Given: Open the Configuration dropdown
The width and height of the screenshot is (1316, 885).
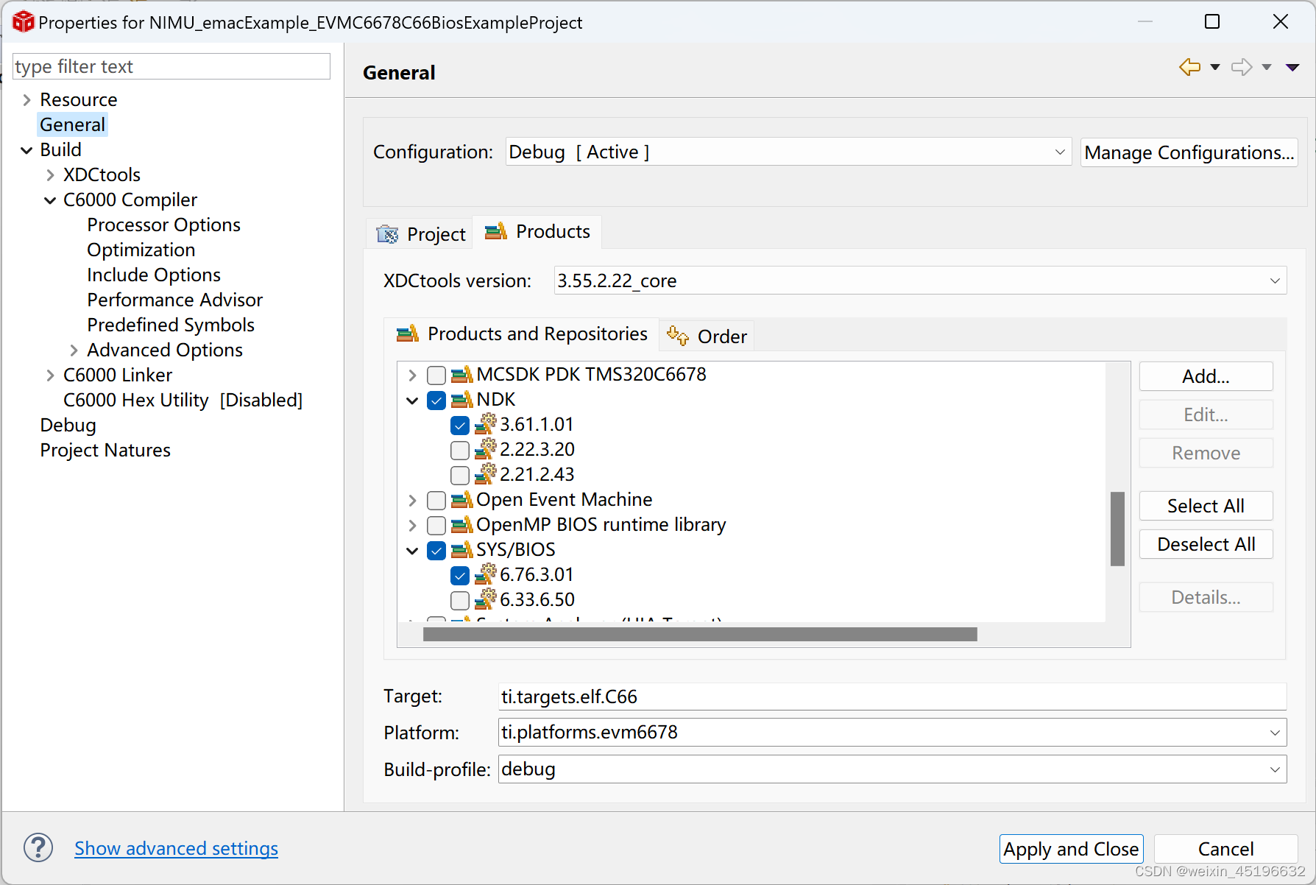Looking at the screenshot, I should coord(788,152).
